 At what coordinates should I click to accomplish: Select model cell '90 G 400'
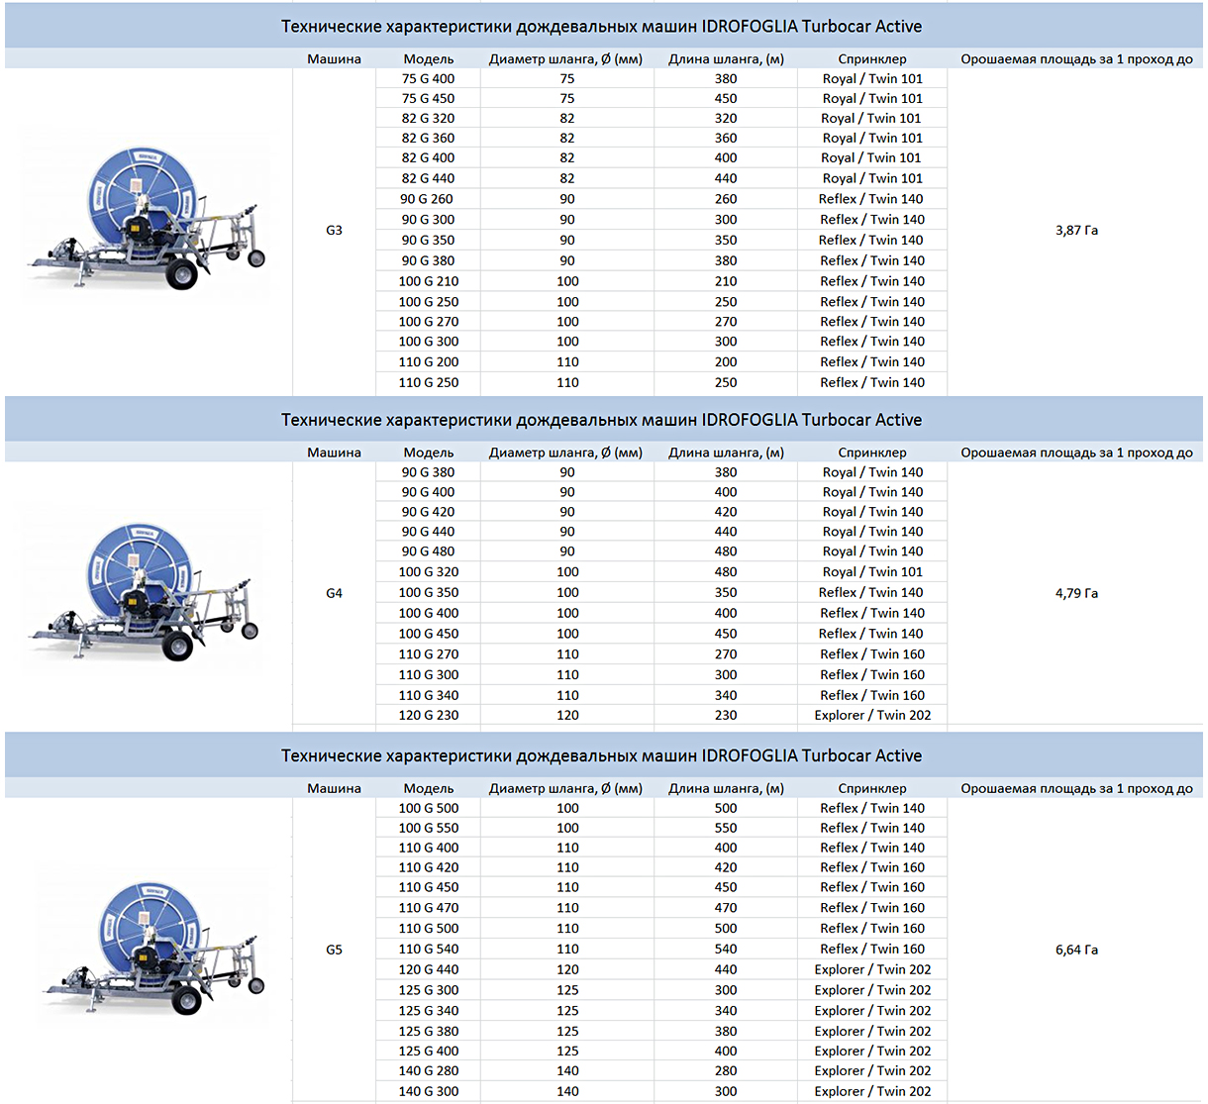tap(429, 492)
